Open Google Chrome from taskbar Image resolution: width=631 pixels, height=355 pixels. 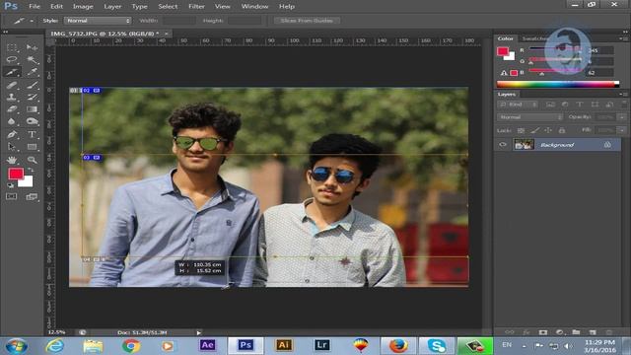[131, 346]
